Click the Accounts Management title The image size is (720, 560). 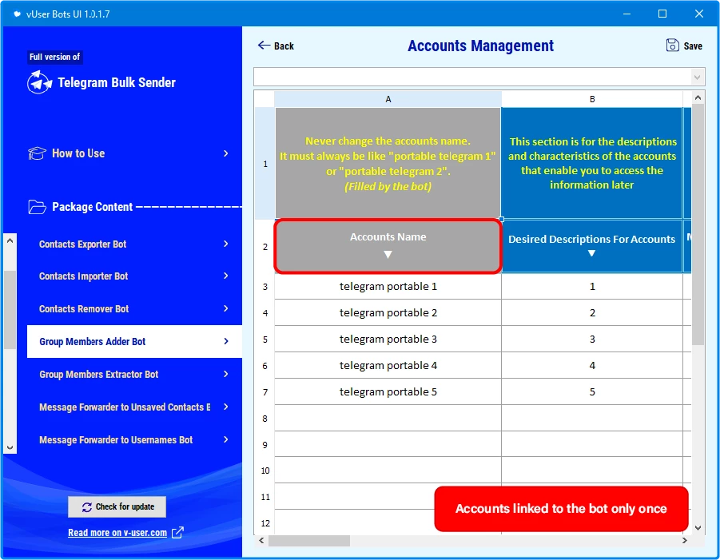(x=480, y=46)
